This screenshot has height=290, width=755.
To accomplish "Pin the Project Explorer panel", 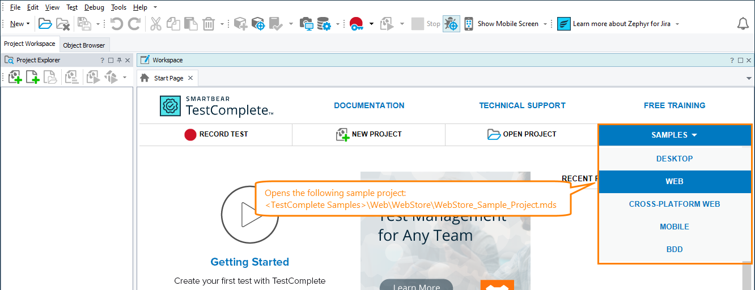I will tap(119, 60).
